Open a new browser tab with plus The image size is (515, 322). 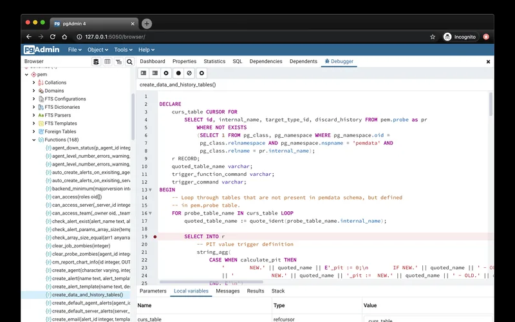[x=147, y=24]
